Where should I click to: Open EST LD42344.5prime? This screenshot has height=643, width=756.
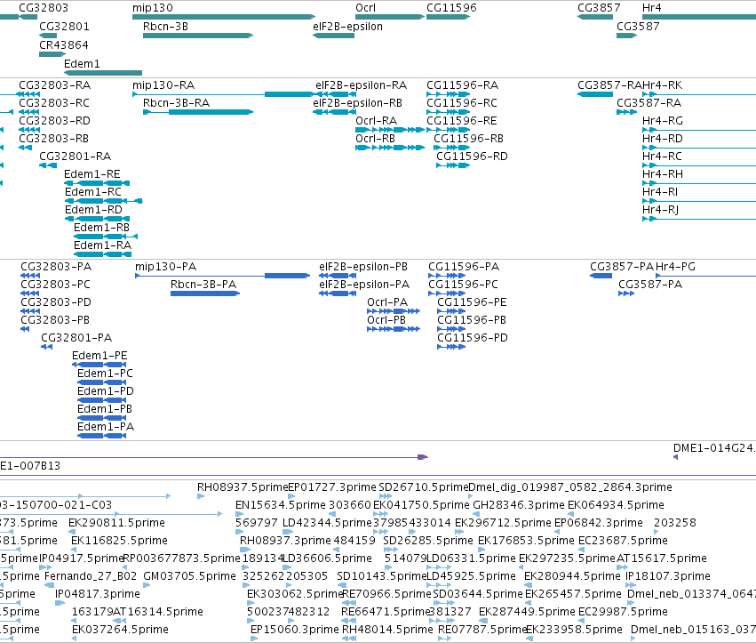pyautogui.click(x=328, y=523)
